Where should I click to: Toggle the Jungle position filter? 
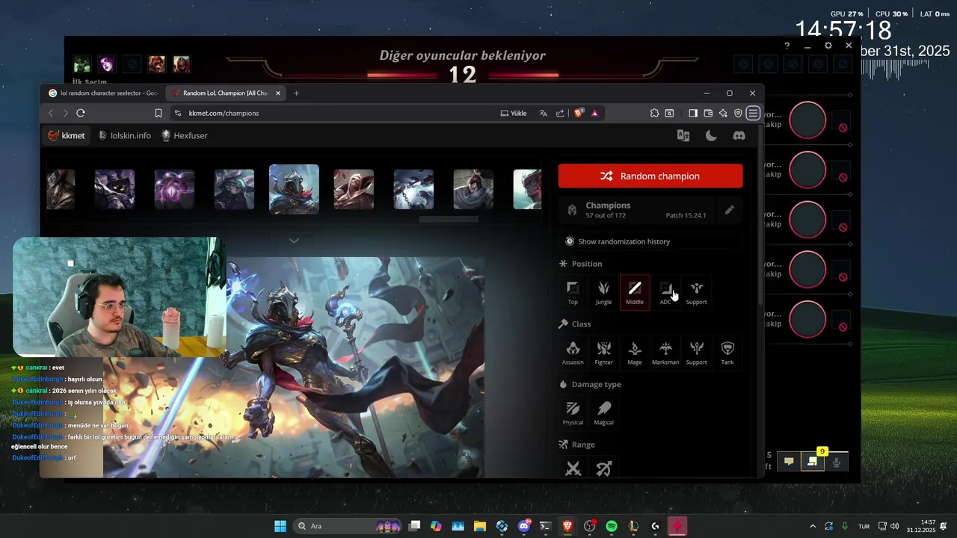(x=603, y=292)
